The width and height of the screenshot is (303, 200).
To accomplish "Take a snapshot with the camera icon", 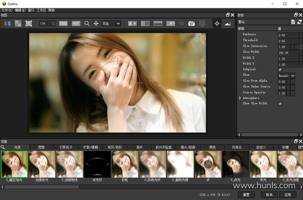I will pos(192,23).
